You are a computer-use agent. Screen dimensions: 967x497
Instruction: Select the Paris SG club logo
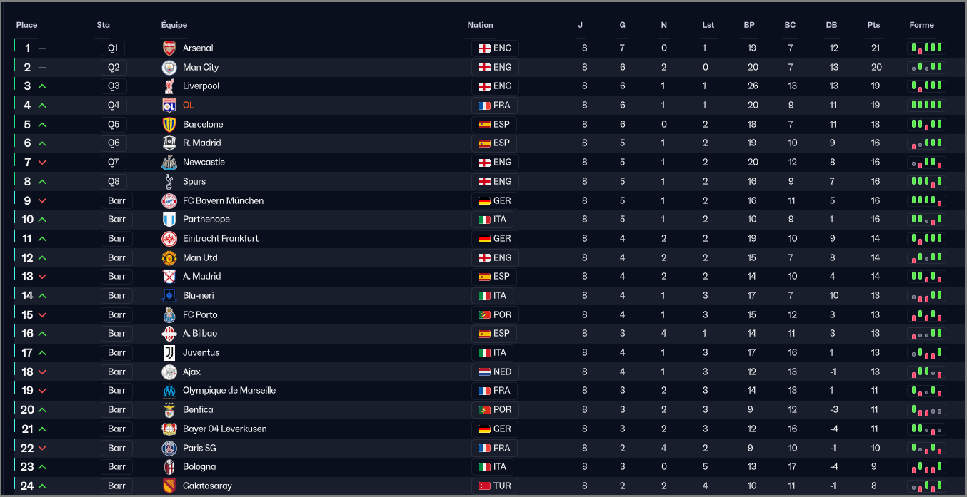coord(169,449)
